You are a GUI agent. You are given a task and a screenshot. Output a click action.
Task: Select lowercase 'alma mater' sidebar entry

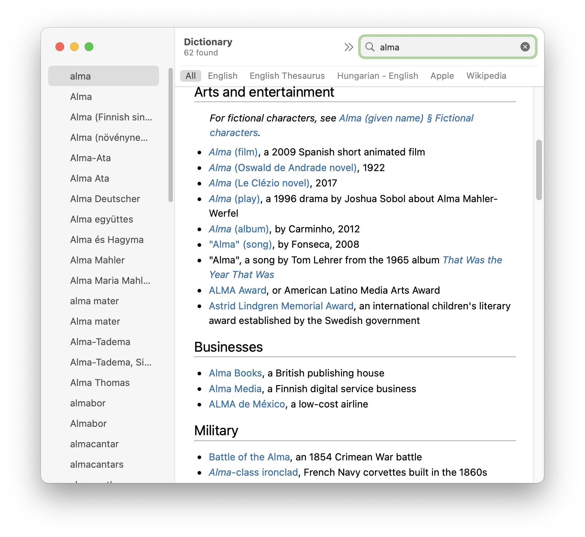(x=104, y=301)
